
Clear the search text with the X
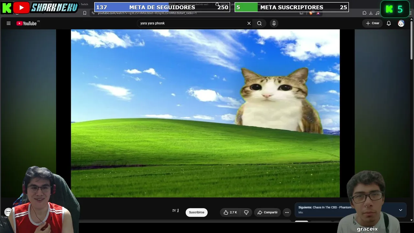pos(249,23)
